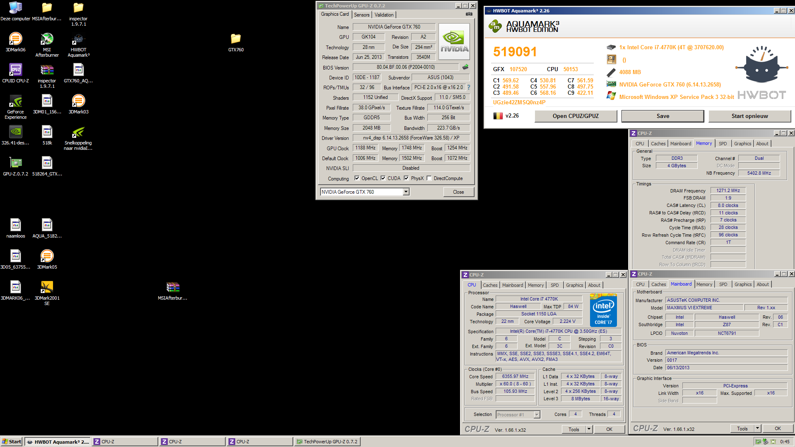
Task: Open the Windows Start menu
Action: 12,442
